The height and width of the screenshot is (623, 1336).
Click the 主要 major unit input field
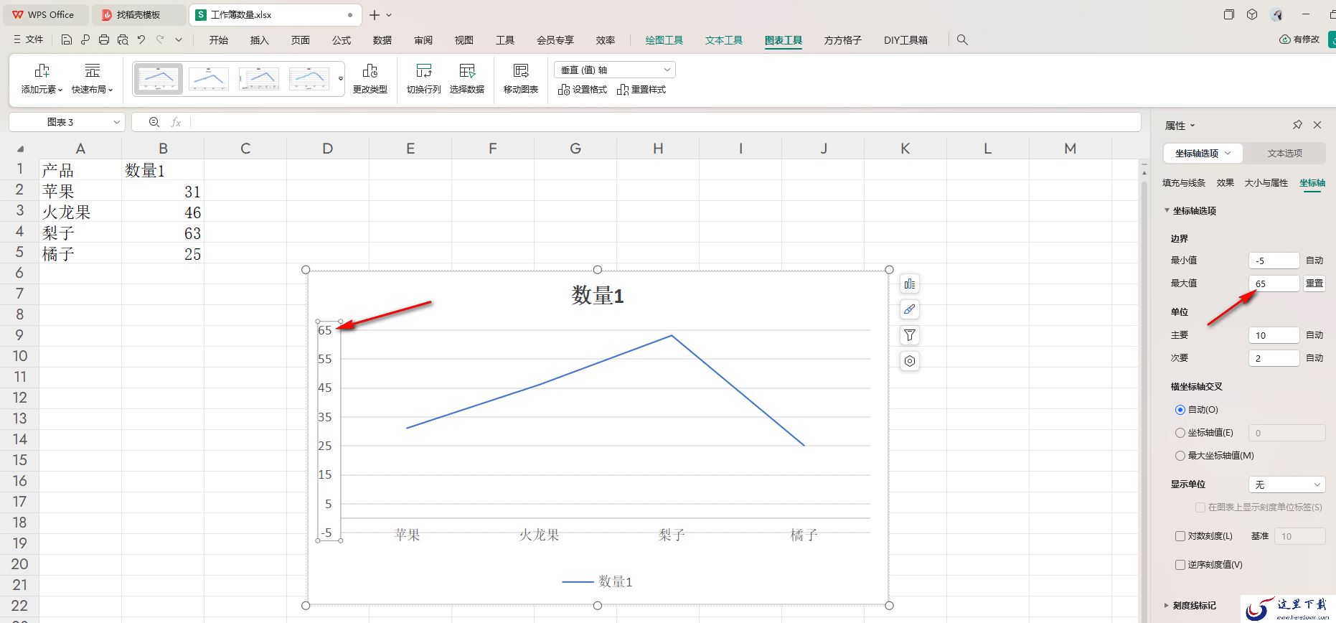click(x=1274, y=335)
